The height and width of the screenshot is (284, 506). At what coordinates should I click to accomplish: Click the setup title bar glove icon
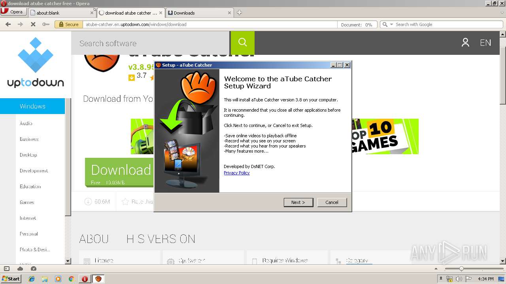click(x=158, y=65)
